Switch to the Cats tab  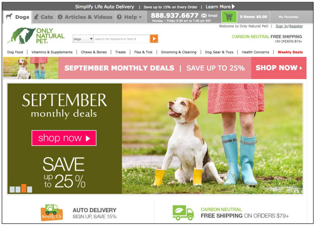[43, 17]
